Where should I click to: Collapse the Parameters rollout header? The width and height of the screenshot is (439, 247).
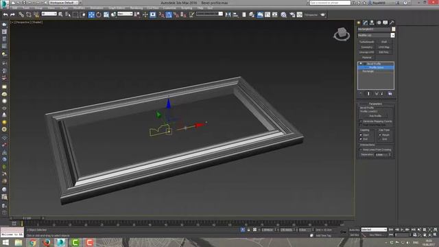[x=376, y=104]
